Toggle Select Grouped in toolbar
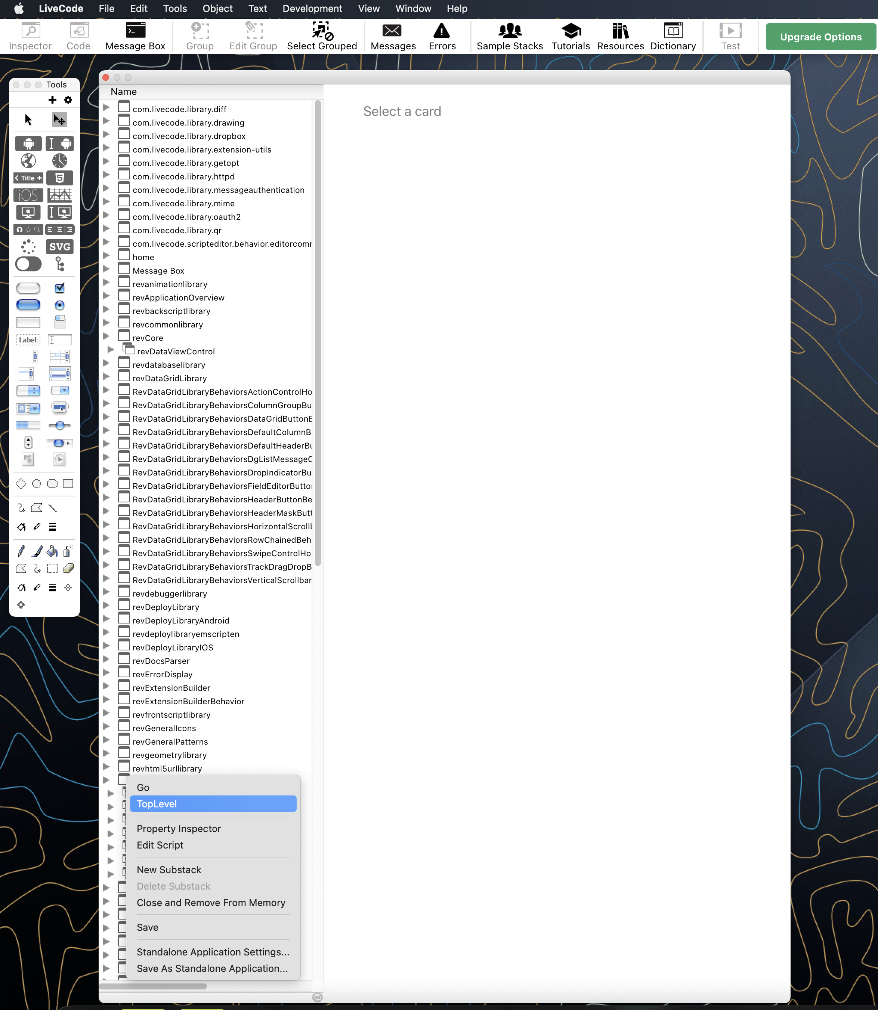Viewport: 878px width, 1010px height. click(322, 37)
